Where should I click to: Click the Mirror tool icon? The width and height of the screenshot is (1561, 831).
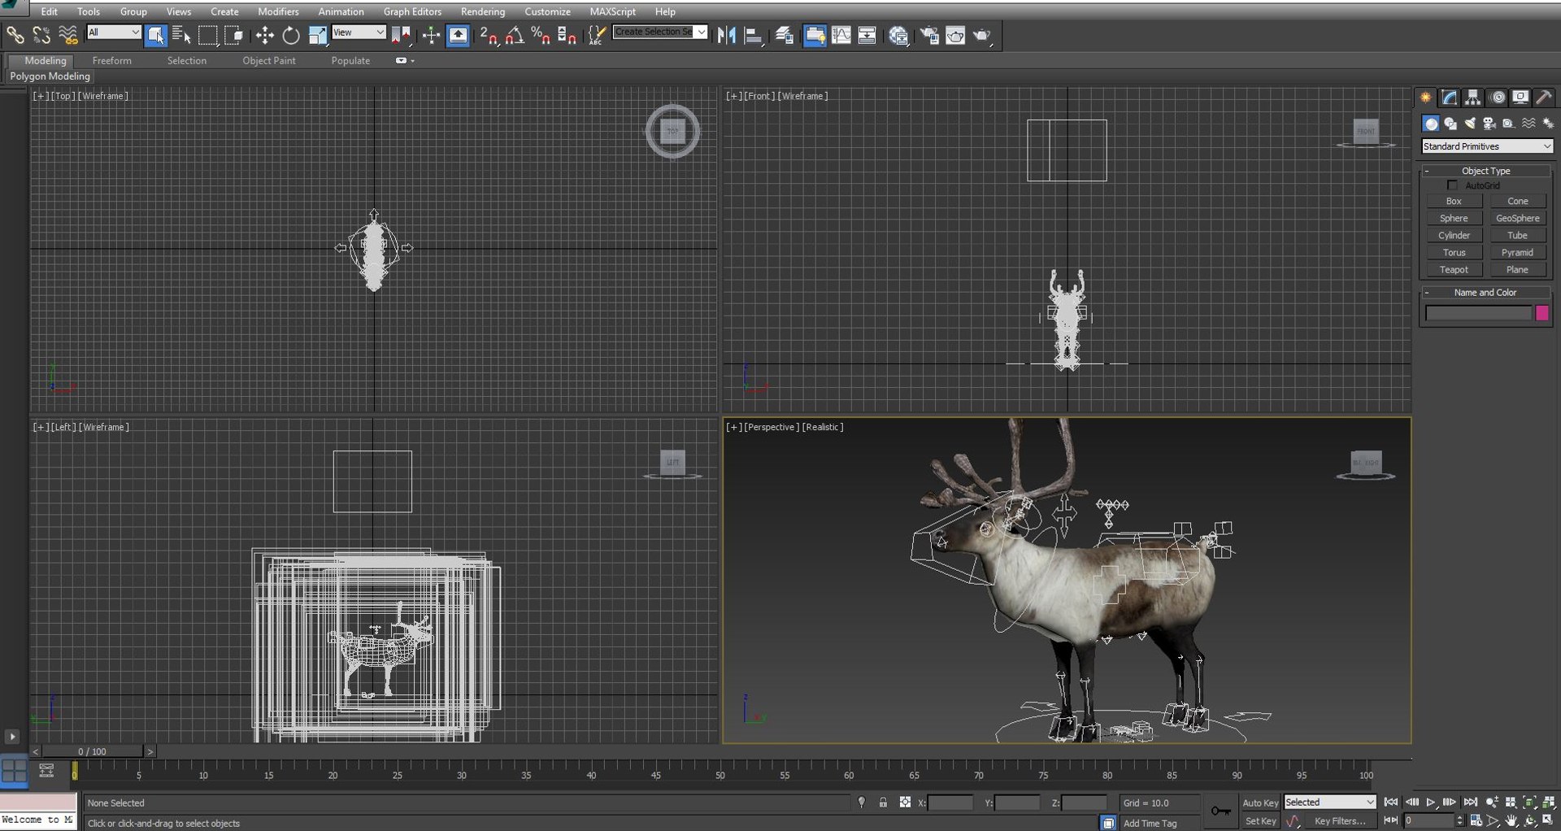[727, 35]
